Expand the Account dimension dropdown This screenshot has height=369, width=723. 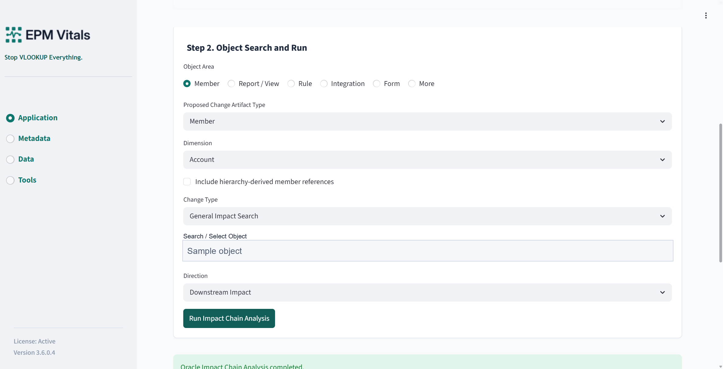click(x=427, y=160)
